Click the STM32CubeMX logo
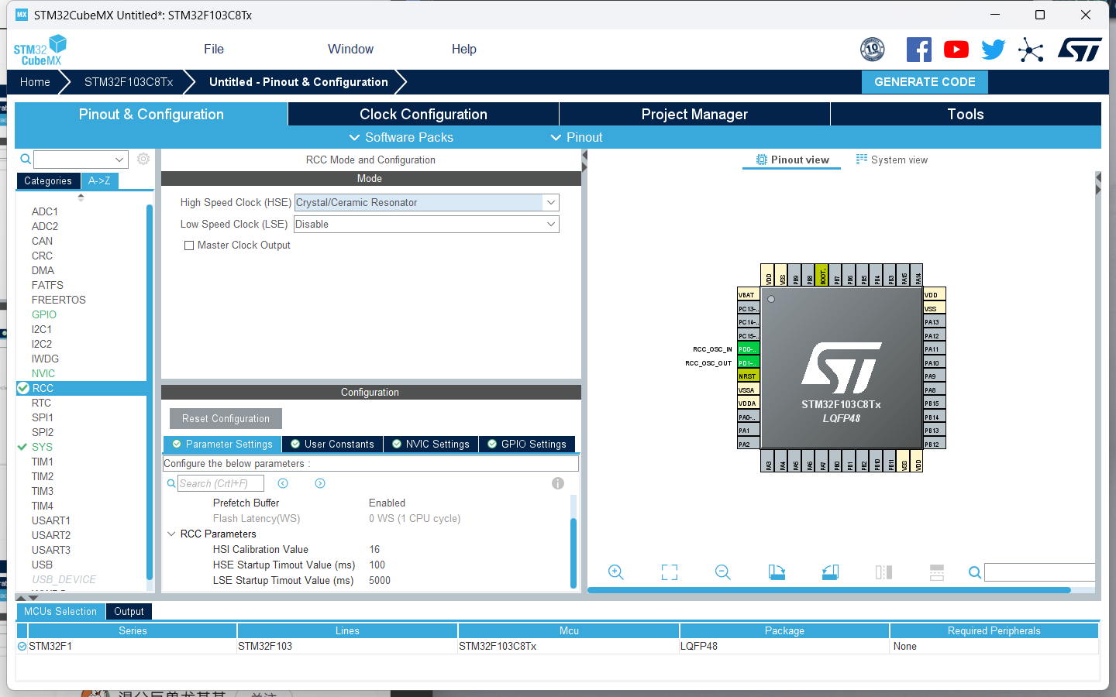 coord(40,50)
